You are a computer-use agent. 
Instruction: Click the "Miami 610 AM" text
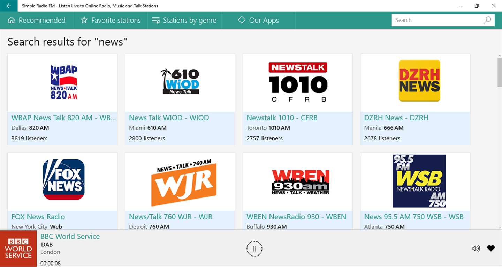[148, 128]
